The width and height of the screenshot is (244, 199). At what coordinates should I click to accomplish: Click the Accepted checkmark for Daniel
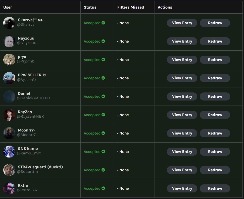point(103,96)
